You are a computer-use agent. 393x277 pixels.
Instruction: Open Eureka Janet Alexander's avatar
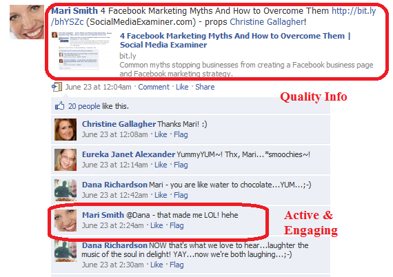(65, 160)
